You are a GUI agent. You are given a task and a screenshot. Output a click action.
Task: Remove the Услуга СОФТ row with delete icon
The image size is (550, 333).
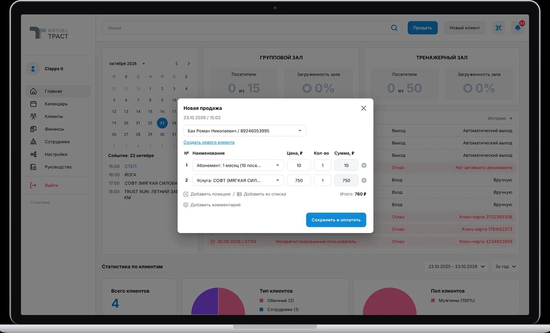(364, 180)
